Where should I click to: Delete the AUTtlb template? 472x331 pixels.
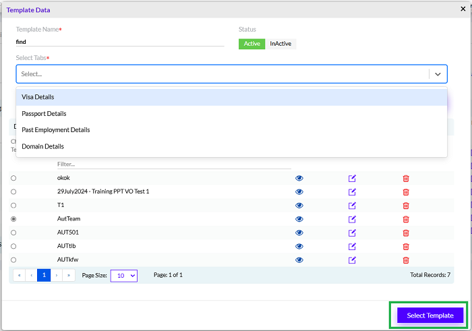(406, 247)
